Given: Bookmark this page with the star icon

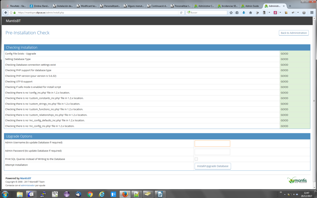Looking at the screenshot, I should (231, 13).
